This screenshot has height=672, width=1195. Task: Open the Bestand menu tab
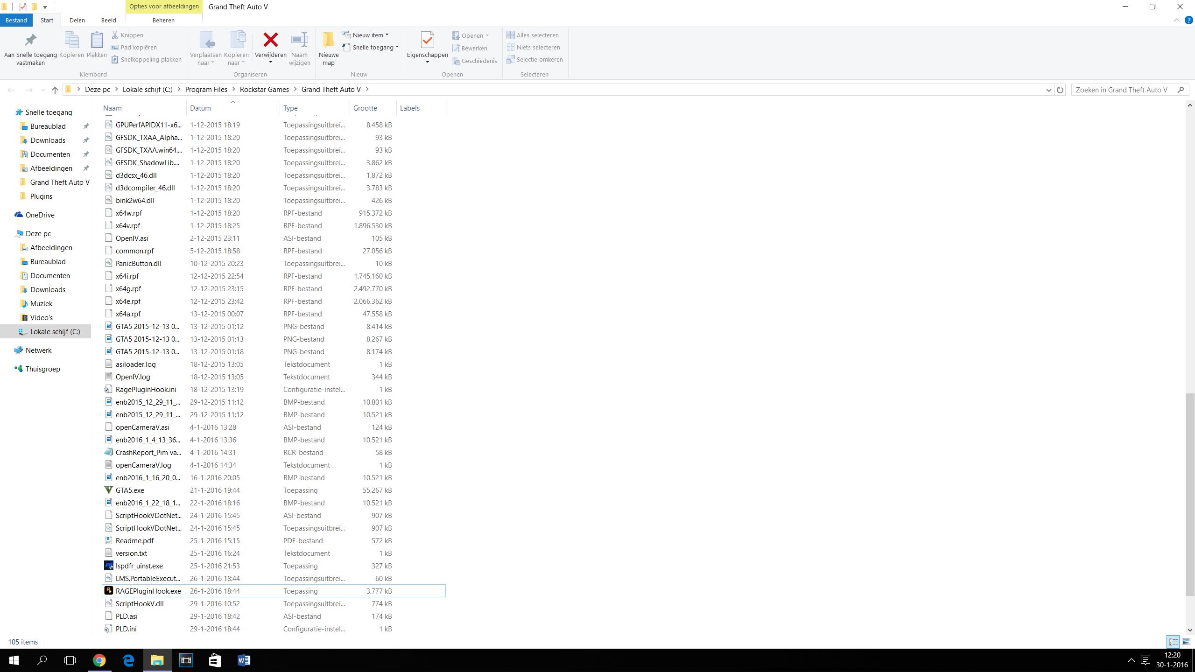tap(16, 20)
